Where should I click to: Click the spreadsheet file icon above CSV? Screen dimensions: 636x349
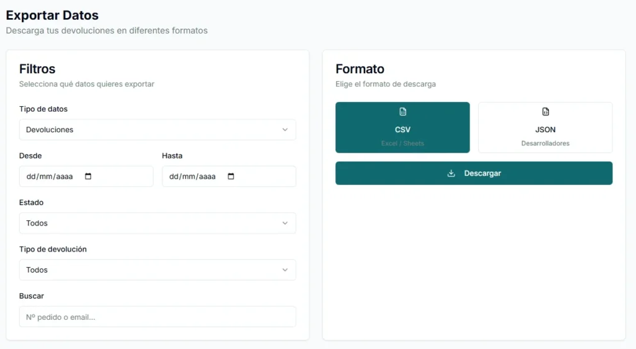click(x=402, y=112)
